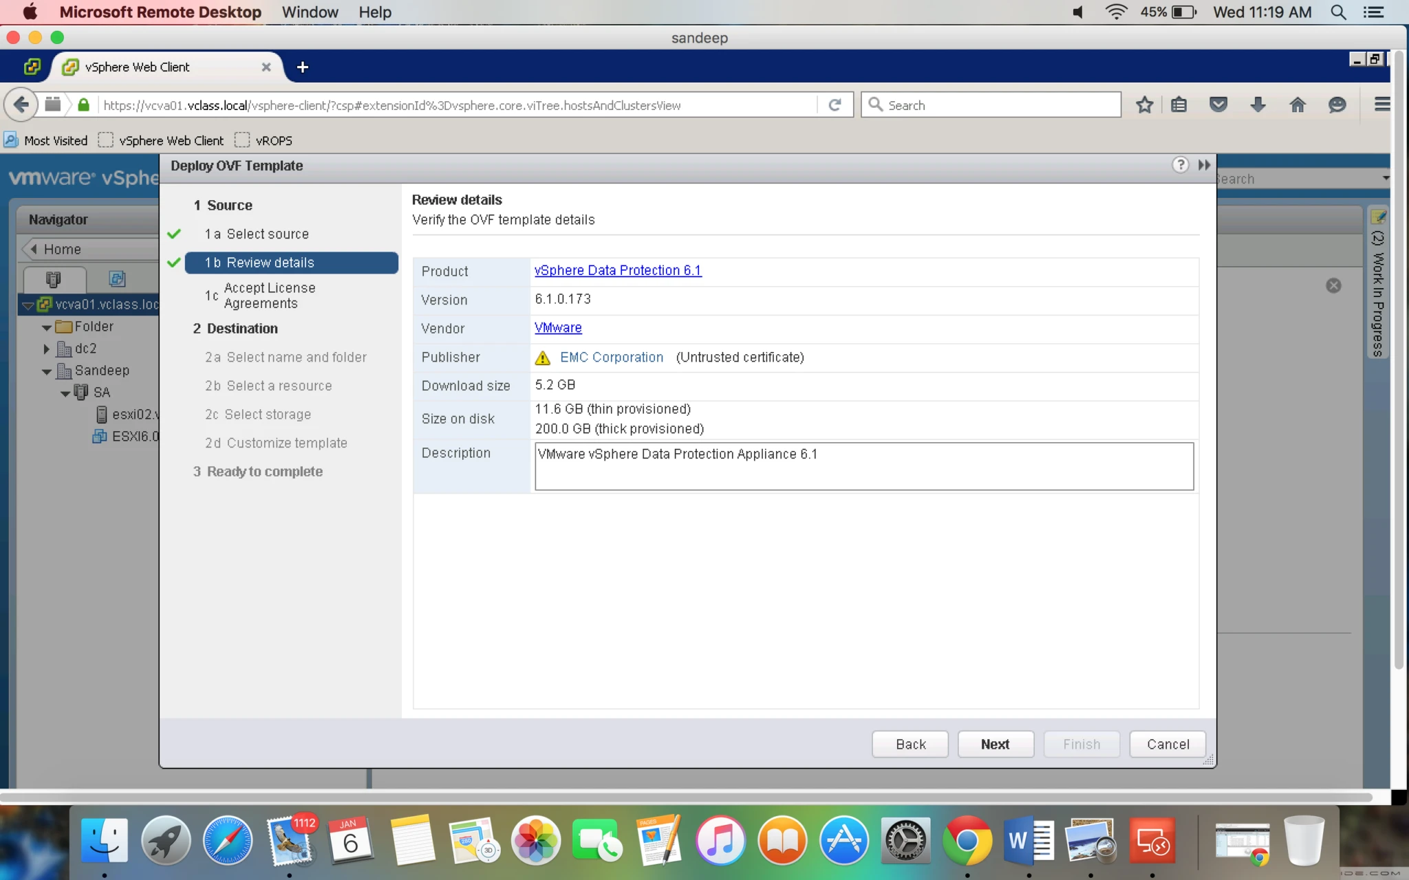The image size is (1409, 880).
Task: Open Firefox hamburger menu
Action: pyautogui.click(x=1381, y=104)
